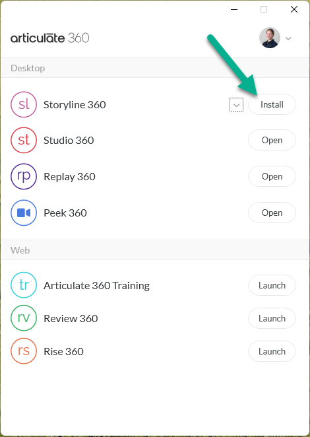Expand the Storyline 360 options chevron
This screenshot has height=437, width=310.
coord(237,105)
